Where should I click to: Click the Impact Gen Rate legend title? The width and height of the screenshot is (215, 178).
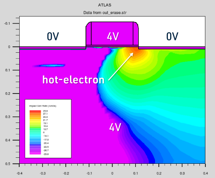click(43, 106)
